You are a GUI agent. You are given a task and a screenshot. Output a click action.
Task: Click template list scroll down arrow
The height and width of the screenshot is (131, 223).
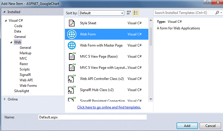pyautogui.click(x=151, y=99)
